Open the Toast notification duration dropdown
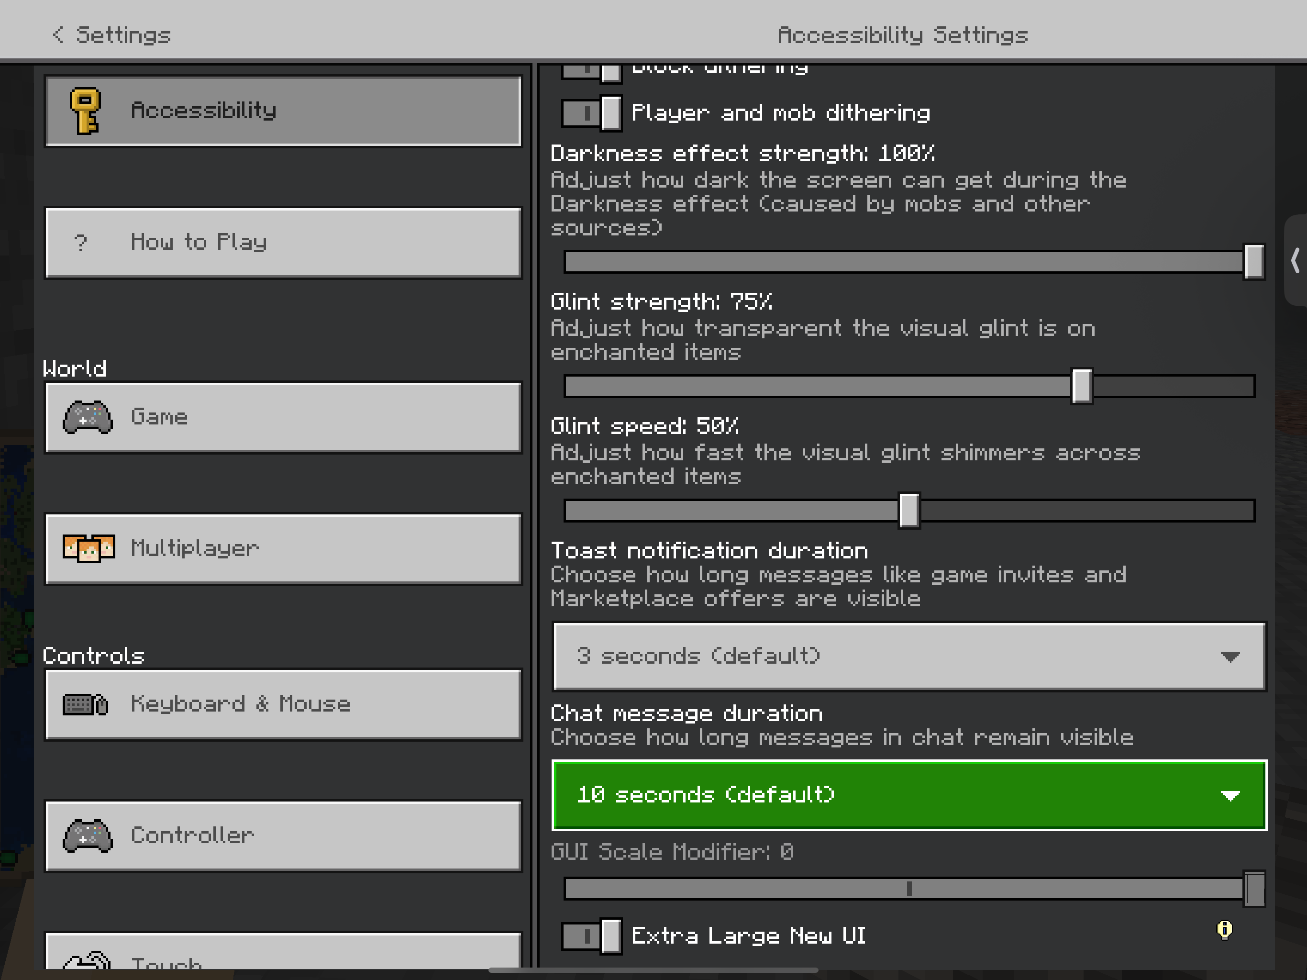This screenshot has width=1307, height=980. [x=909, y=656]
